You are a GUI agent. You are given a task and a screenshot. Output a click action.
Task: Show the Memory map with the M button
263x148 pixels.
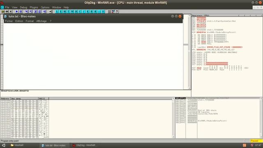[65, 12]
